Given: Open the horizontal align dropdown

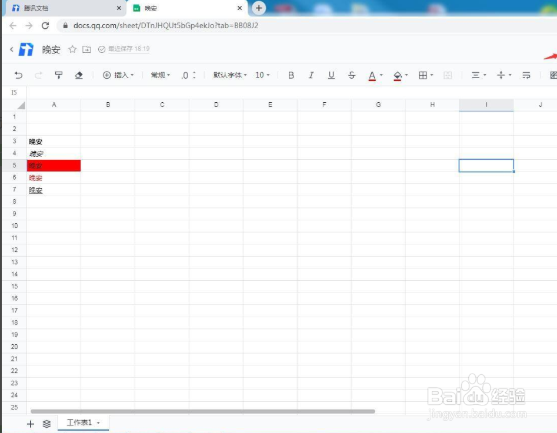Looking at the screenshot, I should [479, 75].
